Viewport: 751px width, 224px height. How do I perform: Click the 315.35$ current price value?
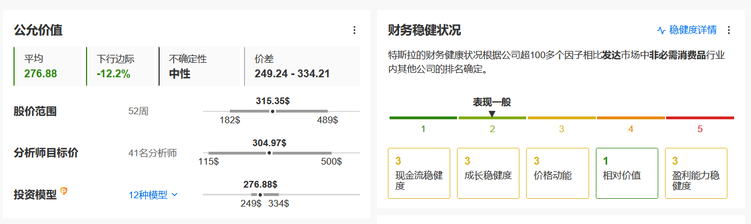pos(273,101)
